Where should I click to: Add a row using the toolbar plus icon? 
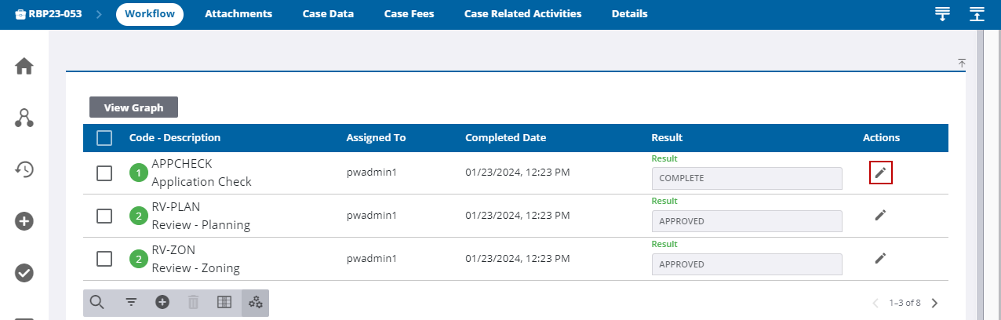pos(162,302)
